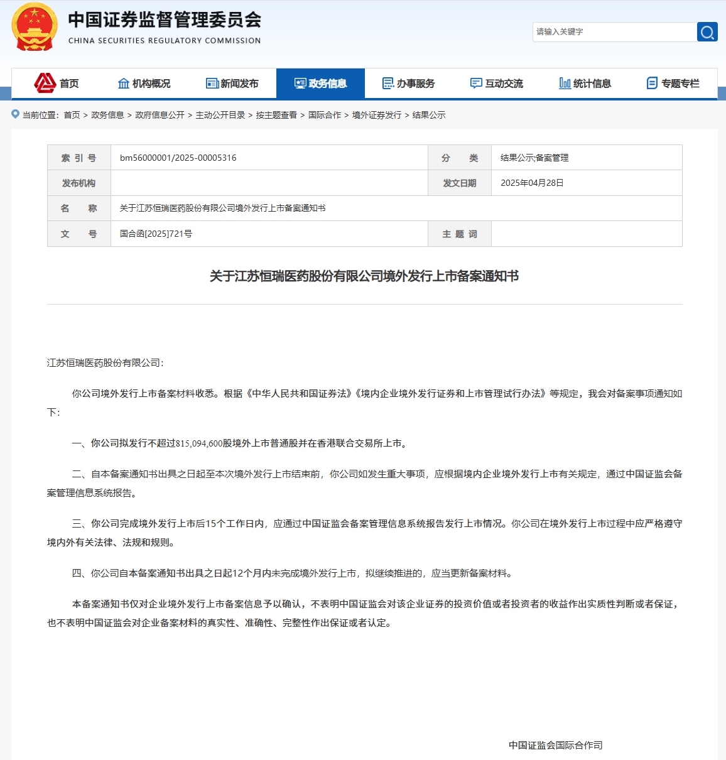
Task: Click the 当前位置 label
Action: [x=41, y=115]
